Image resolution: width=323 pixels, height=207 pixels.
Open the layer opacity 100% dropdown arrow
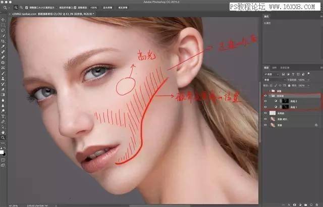point(308,80)
